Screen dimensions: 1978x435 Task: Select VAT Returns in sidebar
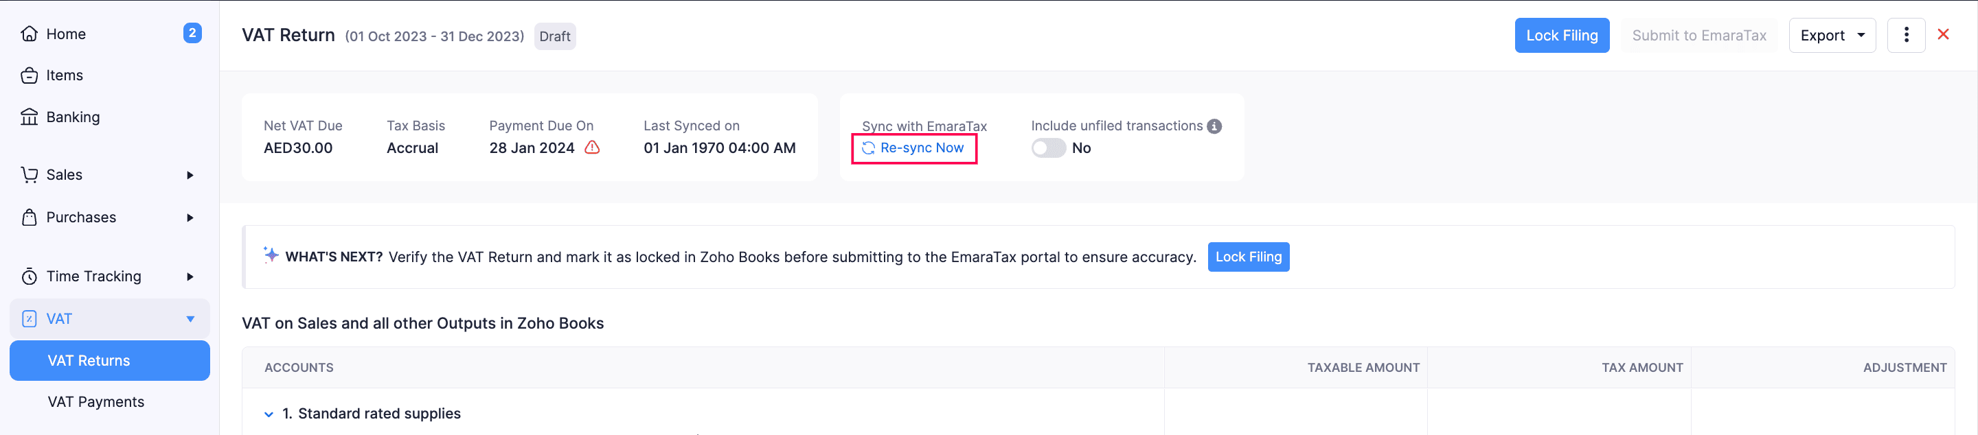[x=89, y=361]
